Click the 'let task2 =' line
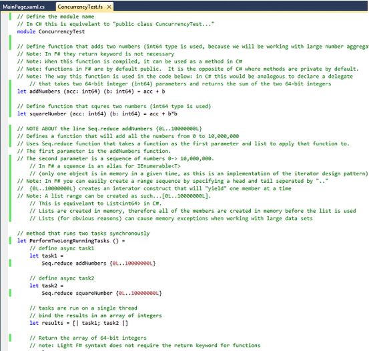The image size is (369, 351). [46, 286]
